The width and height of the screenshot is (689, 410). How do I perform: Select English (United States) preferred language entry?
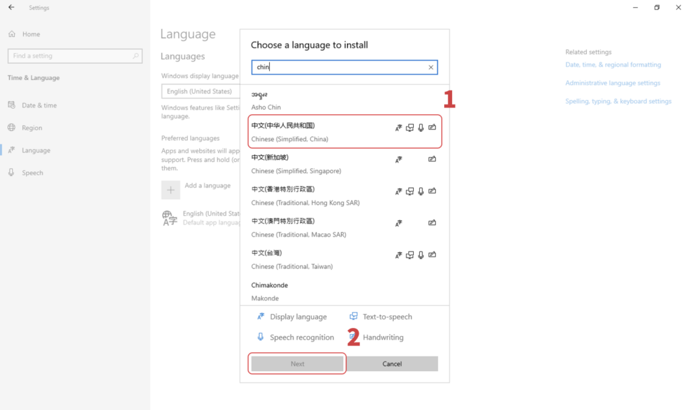point(201,218)
